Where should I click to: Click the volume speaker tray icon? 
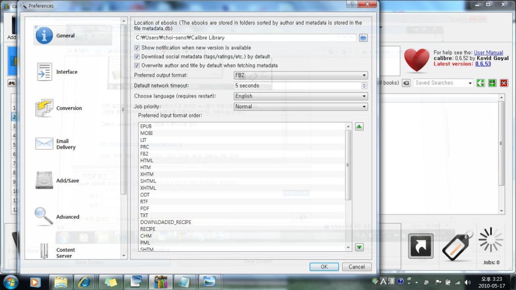(x=468, y=282)
